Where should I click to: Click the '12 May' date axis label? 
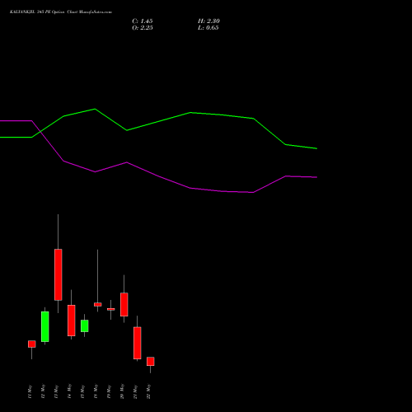[43, 391]
